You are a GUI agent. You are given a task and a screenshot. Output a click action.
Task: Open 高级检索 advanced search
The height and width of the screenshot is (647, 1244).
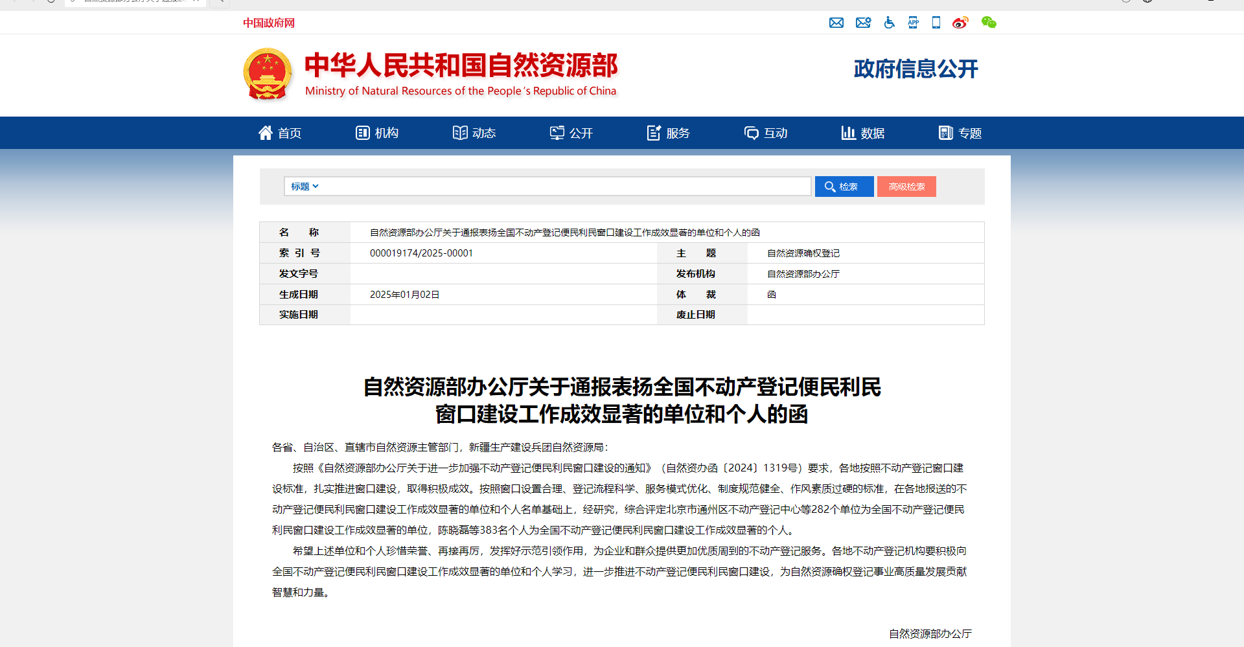tap(906, 187)
